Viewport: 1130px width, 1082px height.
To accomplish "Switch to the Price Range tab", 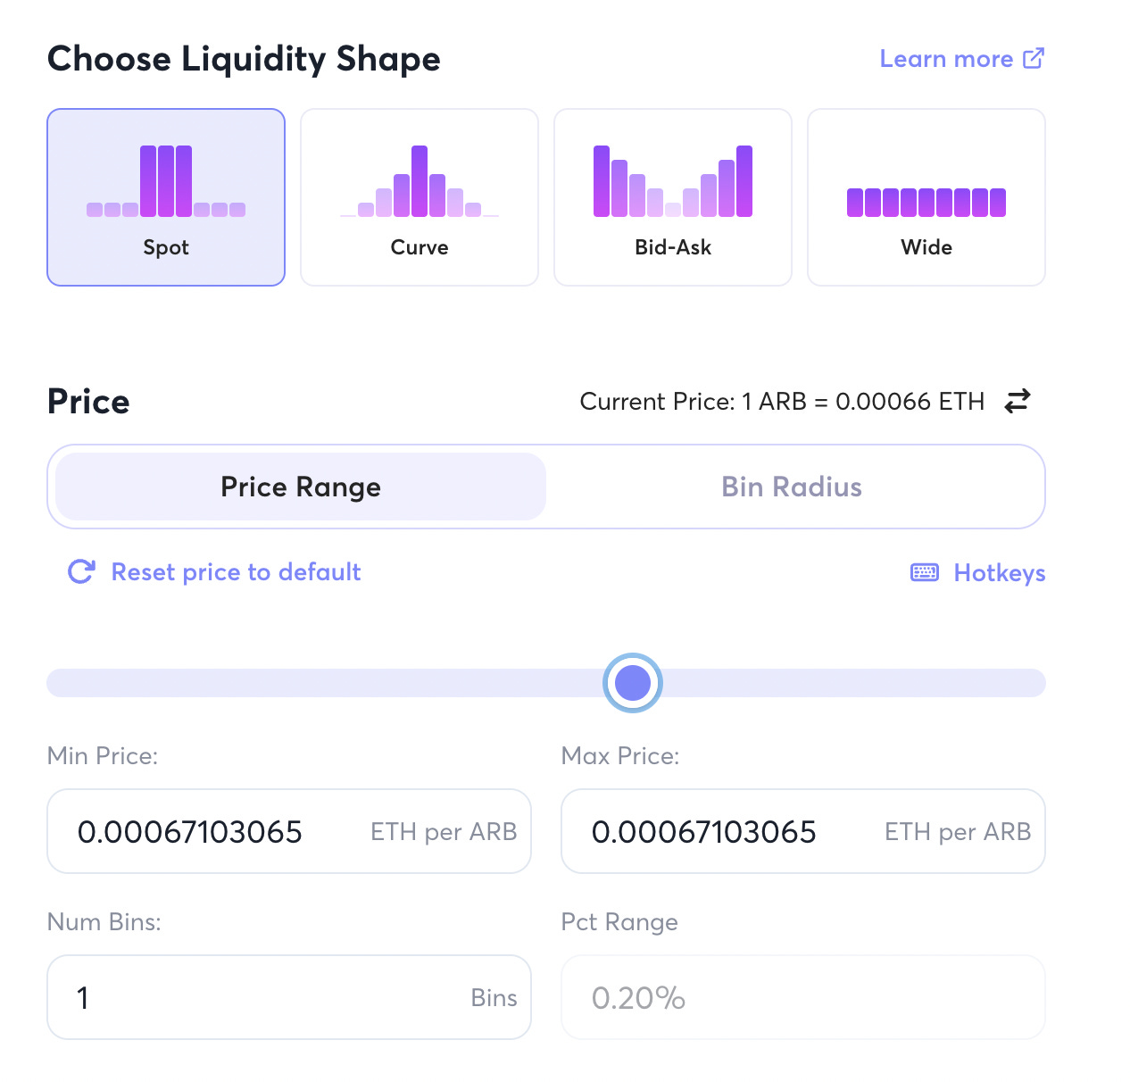I will tap(300, 487).
